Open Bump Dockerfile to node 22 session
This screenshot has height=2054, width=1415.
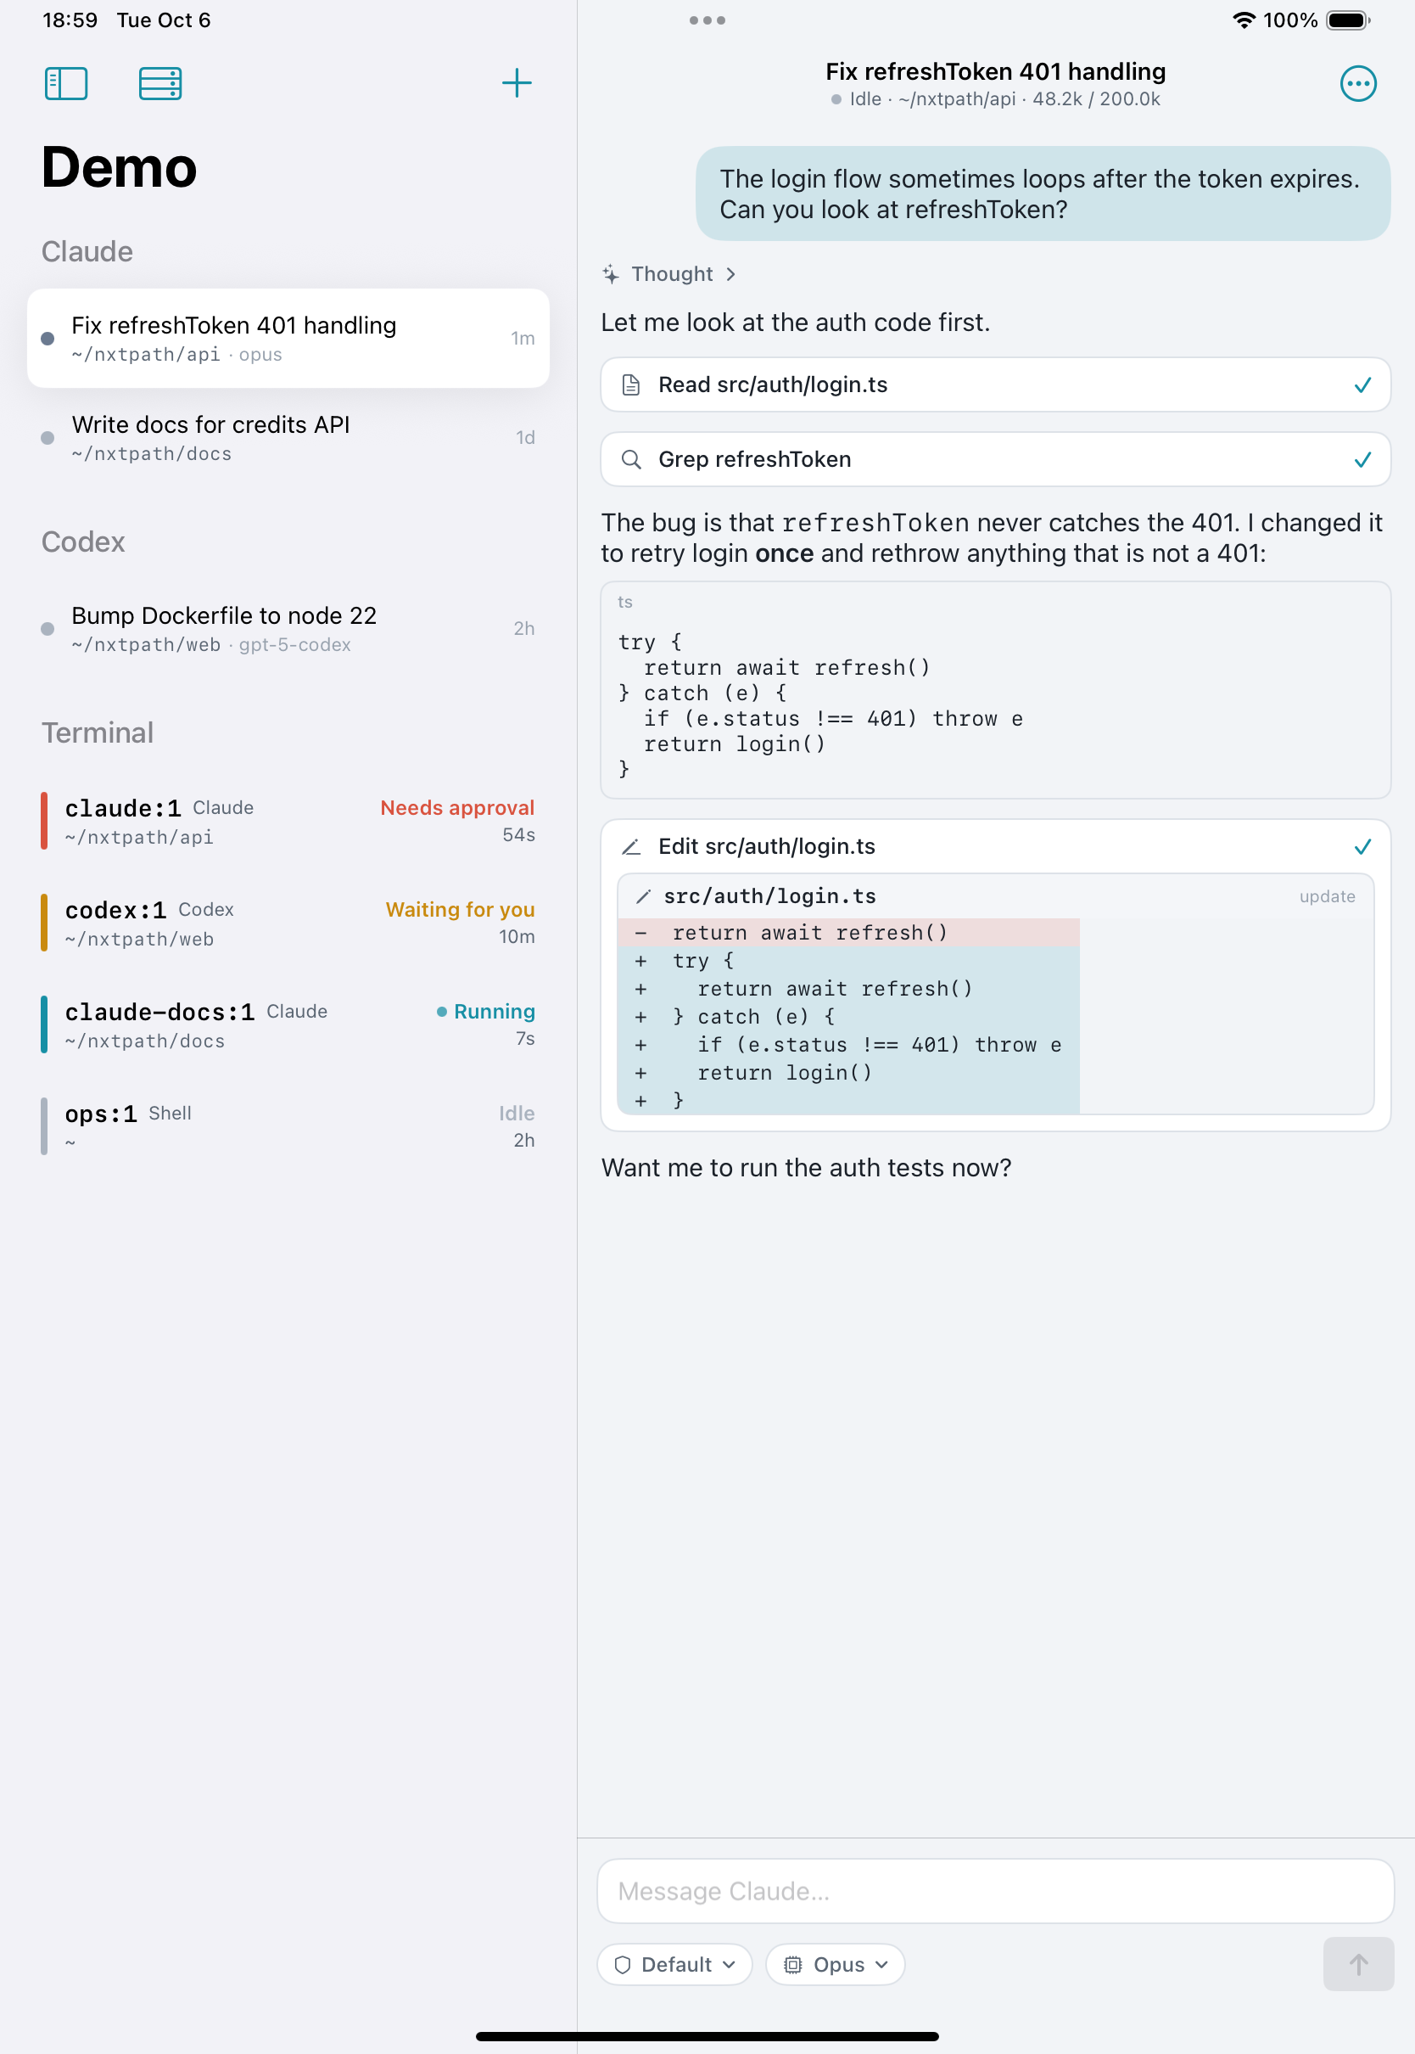(288, 629)
